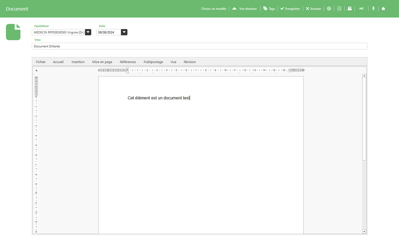The width and height of the screenshot is (399, 243).
Task: Click the document preview icon
Action: coord(339,8)
